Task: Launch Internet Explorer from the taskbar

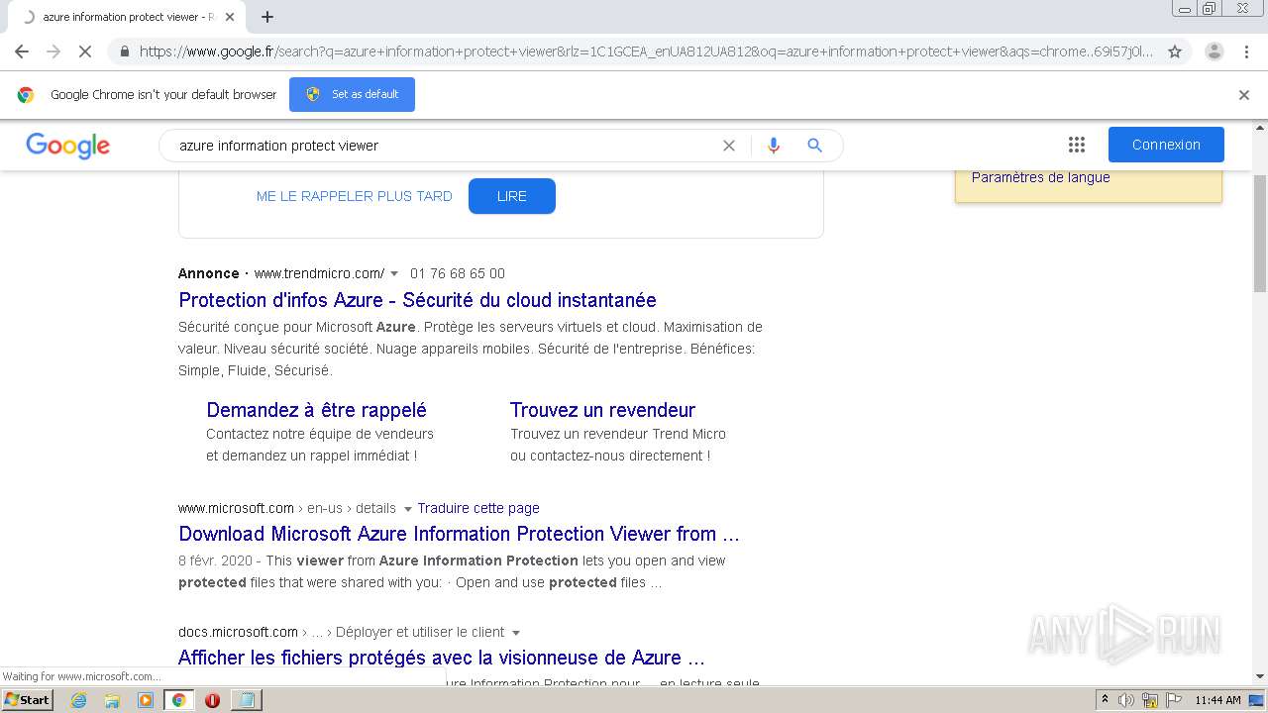Action: (78, 700)
